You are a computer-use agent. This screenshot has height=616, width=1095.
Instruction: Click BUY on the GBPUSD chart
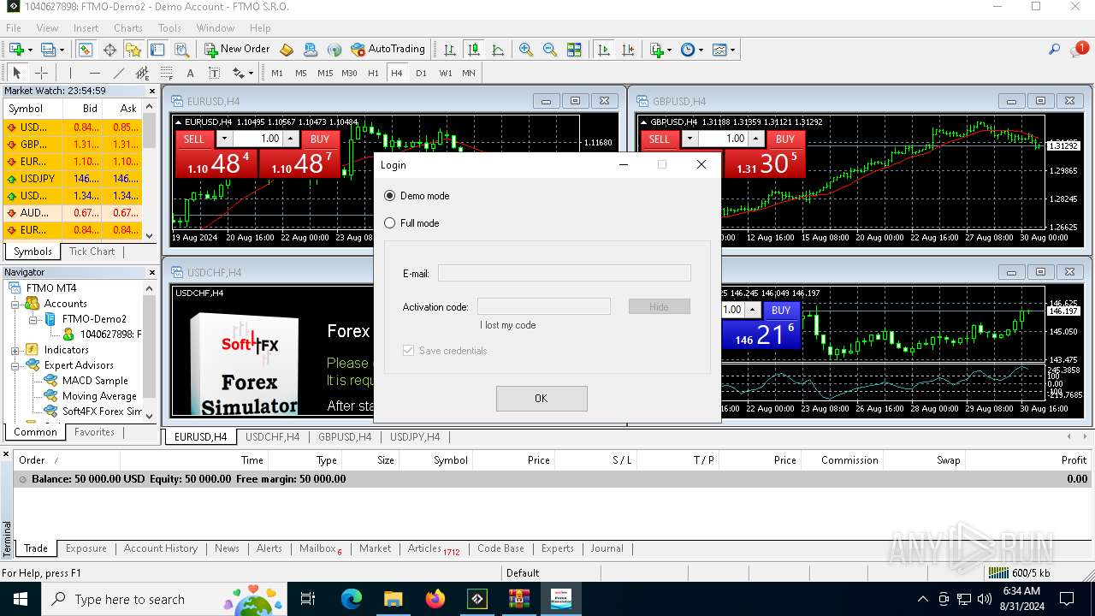[784, 139]
